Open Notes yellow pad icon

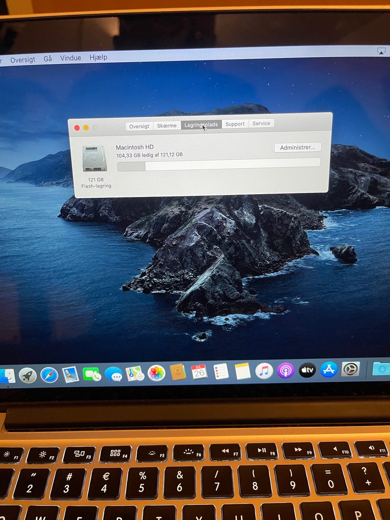click(x=243, y=371)
